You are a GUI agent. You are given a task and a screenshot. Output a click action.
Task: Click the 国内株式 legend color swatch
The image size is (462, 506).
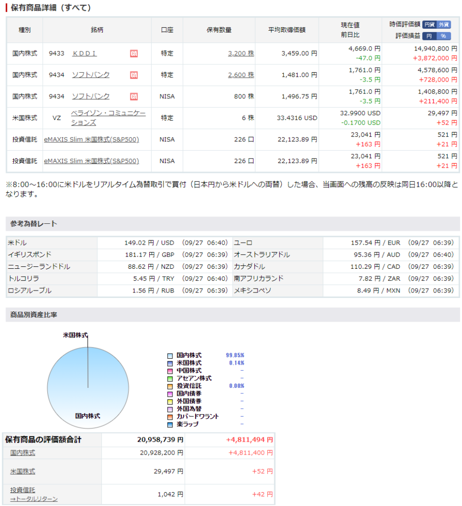click(170, 356)
